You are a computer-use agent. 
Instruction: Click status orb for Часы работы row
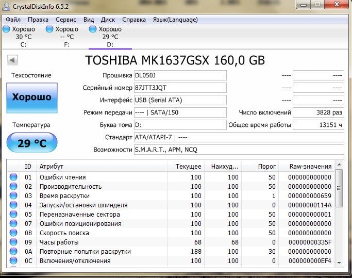point(13,242)
